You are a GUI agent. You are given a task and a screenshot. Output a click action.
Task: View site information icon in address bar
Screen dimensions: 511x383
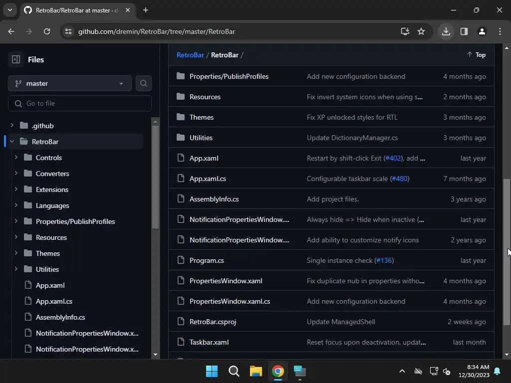(x=68, y=31)
